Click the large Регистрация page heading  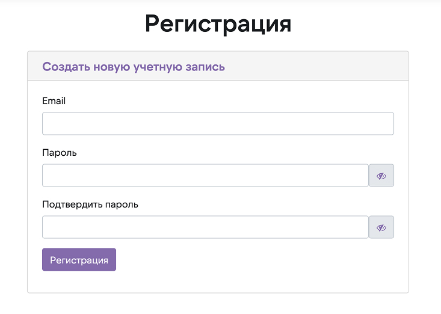point(218,24)
